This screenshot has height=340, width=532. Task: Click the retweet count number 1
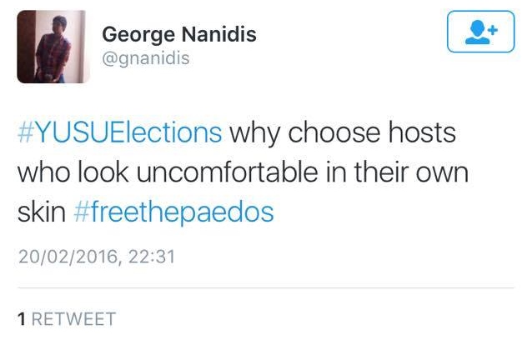pos(22,319)
